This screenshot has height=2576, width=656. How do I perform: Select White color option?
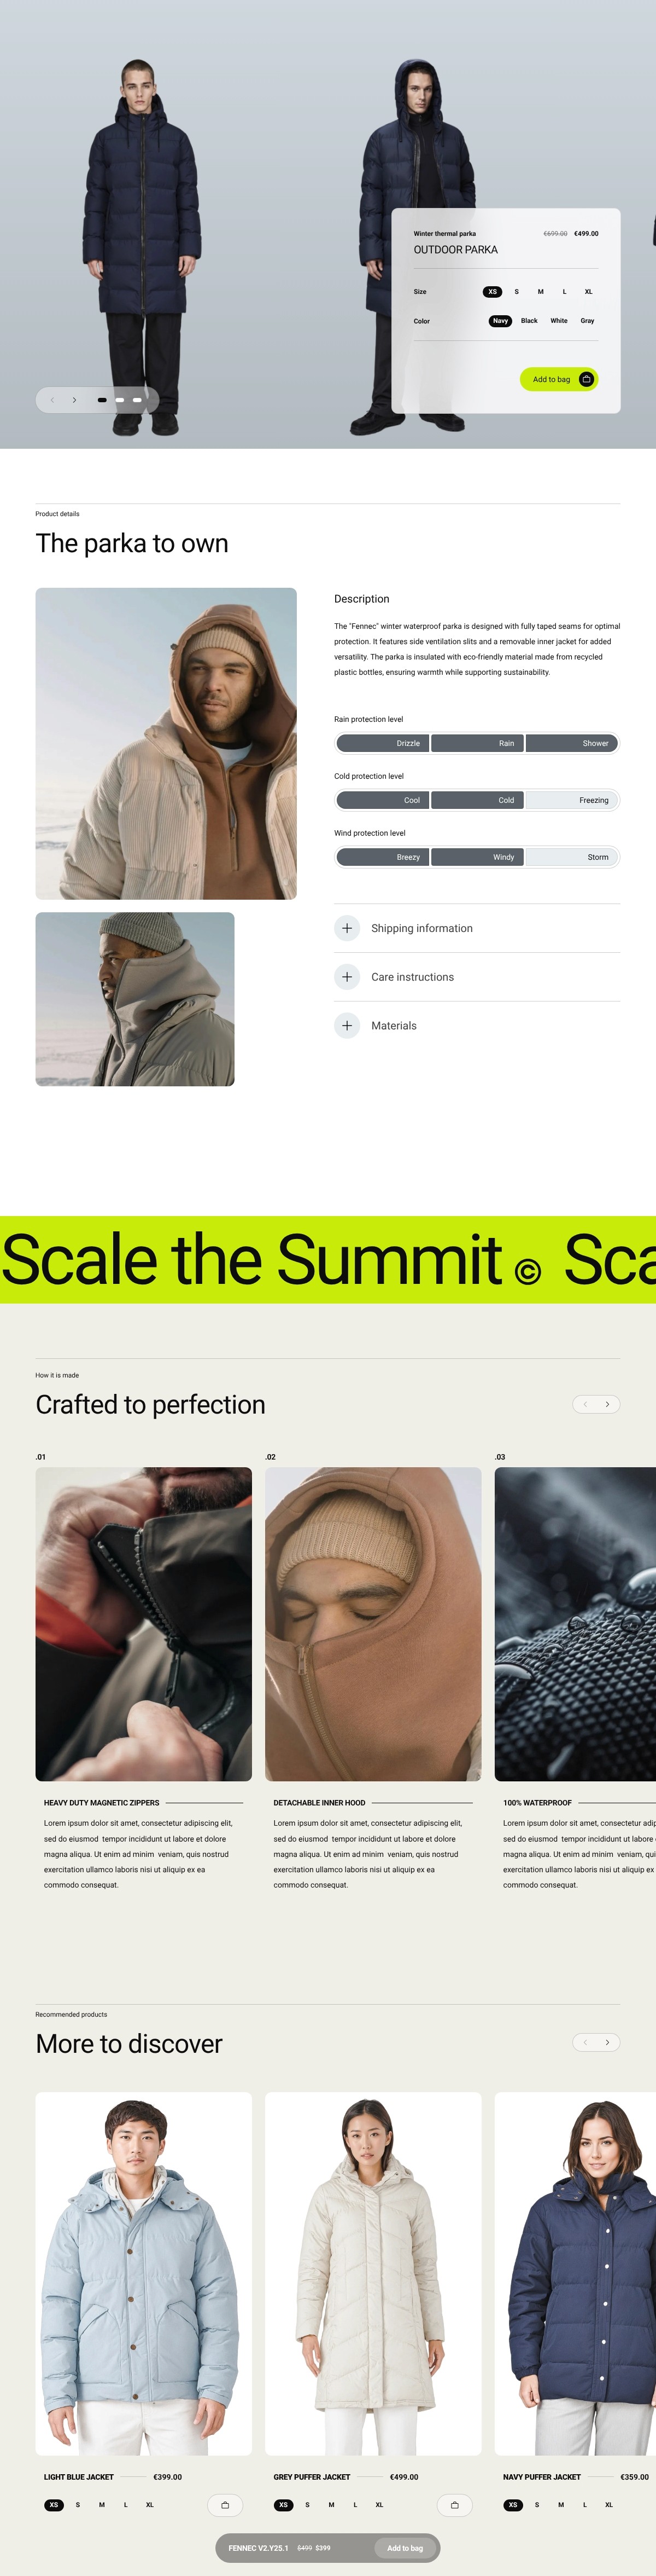tap(559, 321)
